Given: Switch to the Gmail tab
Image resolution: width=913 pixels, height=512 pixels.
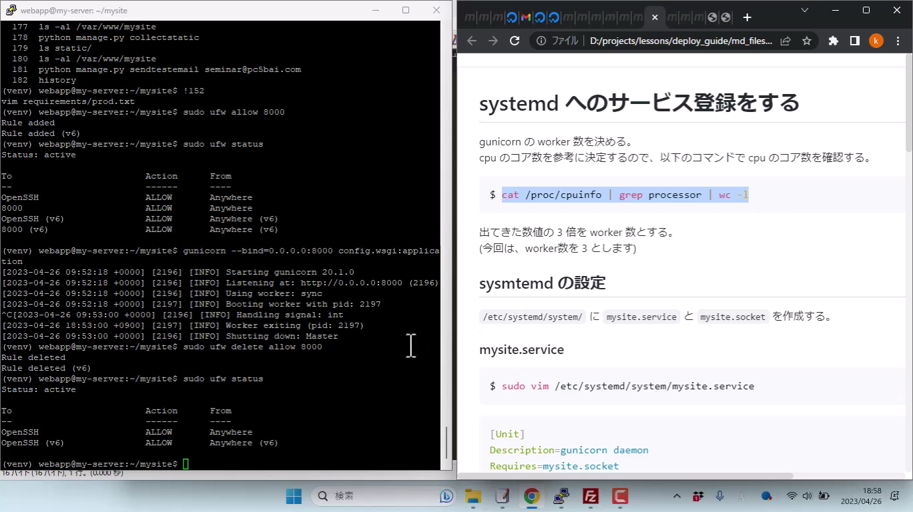Looking at the screenshot, I should (x=526, y=17).
